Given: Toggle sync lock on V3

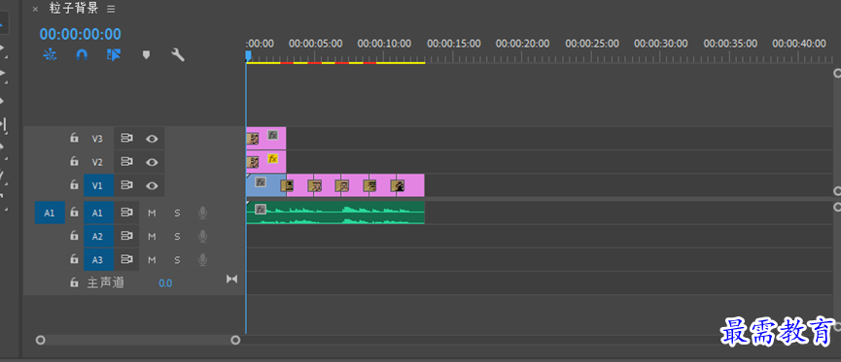Looking at the screenshot, I should pos(126,138).
